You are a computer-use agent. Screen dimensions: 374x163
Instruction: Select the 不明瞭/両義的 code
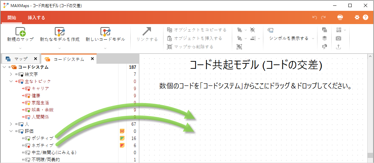click(46, 160)
